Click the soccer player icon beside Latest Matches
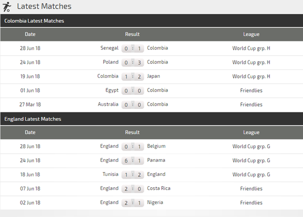 pos(6,6)
